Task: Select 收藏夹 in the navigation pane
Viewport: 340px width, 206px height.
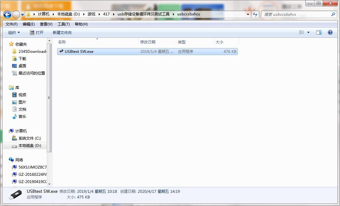Action: pos(21,44)
